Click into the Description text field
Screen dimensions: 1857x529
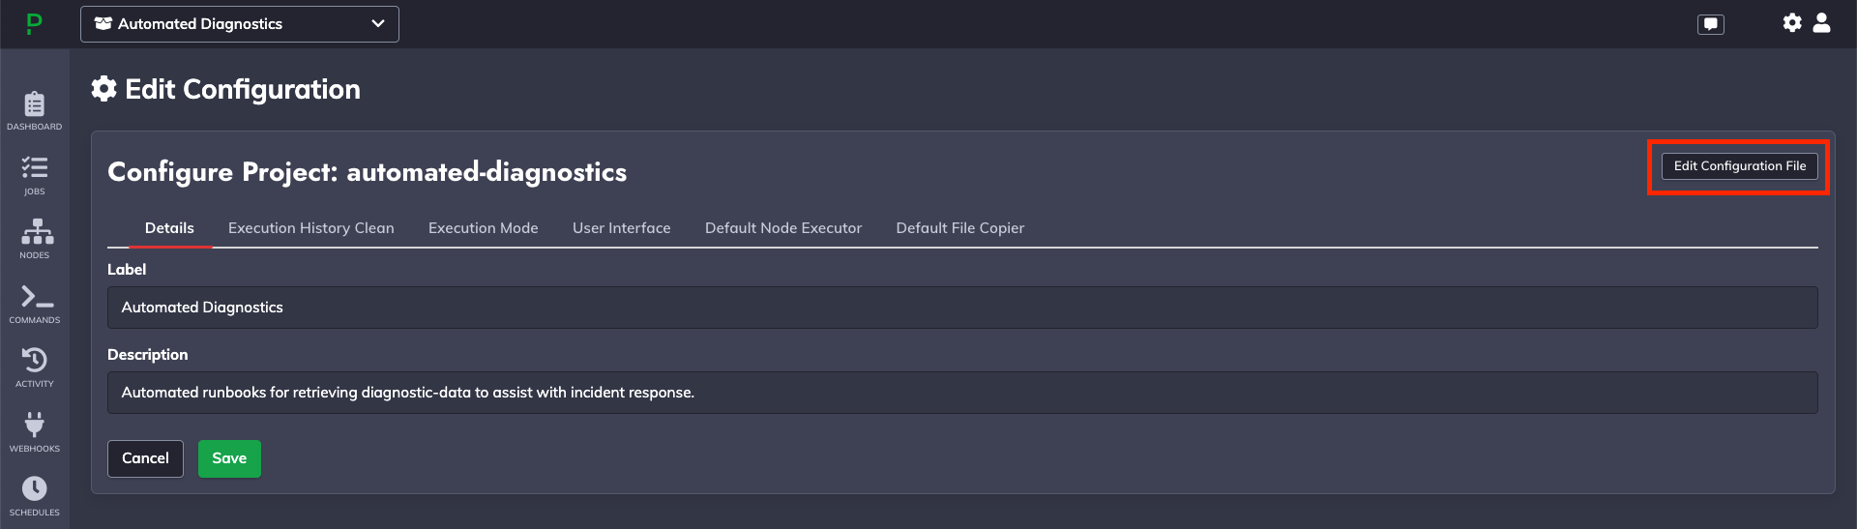(962, 393)
